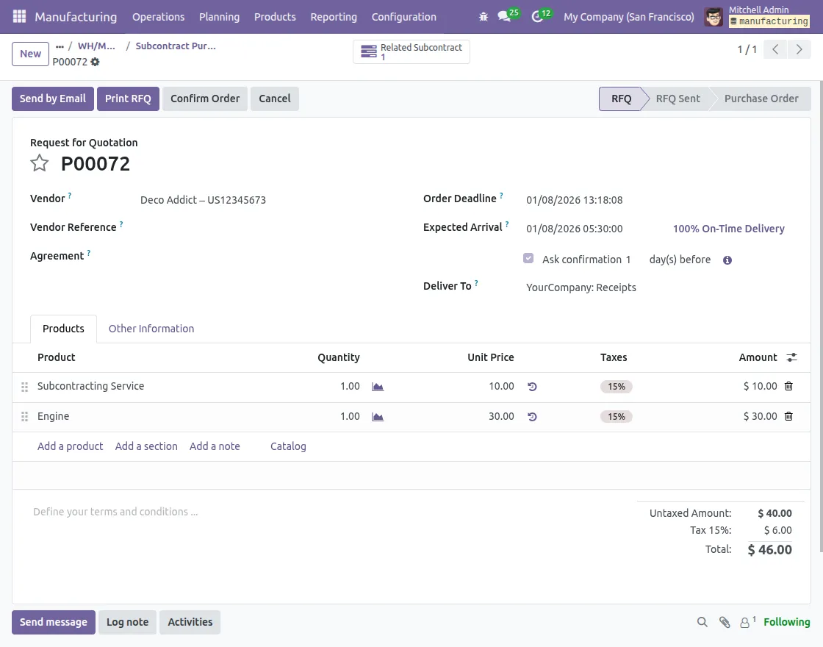823x647 pixels.
Task: Switch to the Other Information tab
Action: (151, 329)
